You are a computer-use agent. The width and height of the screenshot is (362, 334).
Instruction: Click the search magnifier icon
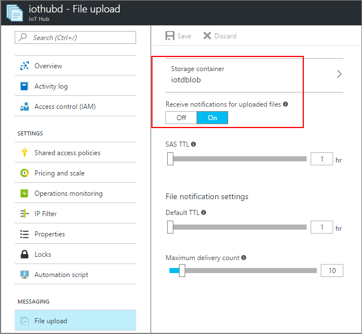(x=23, y=37)
